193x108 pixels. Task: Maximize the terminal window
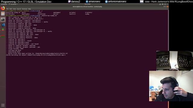tap(166, 7)
